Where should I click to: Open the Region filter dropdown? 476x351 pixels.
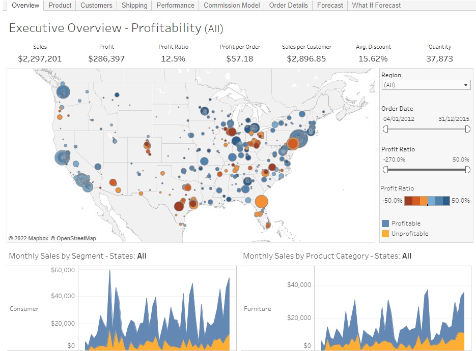[x=467, y=85]
